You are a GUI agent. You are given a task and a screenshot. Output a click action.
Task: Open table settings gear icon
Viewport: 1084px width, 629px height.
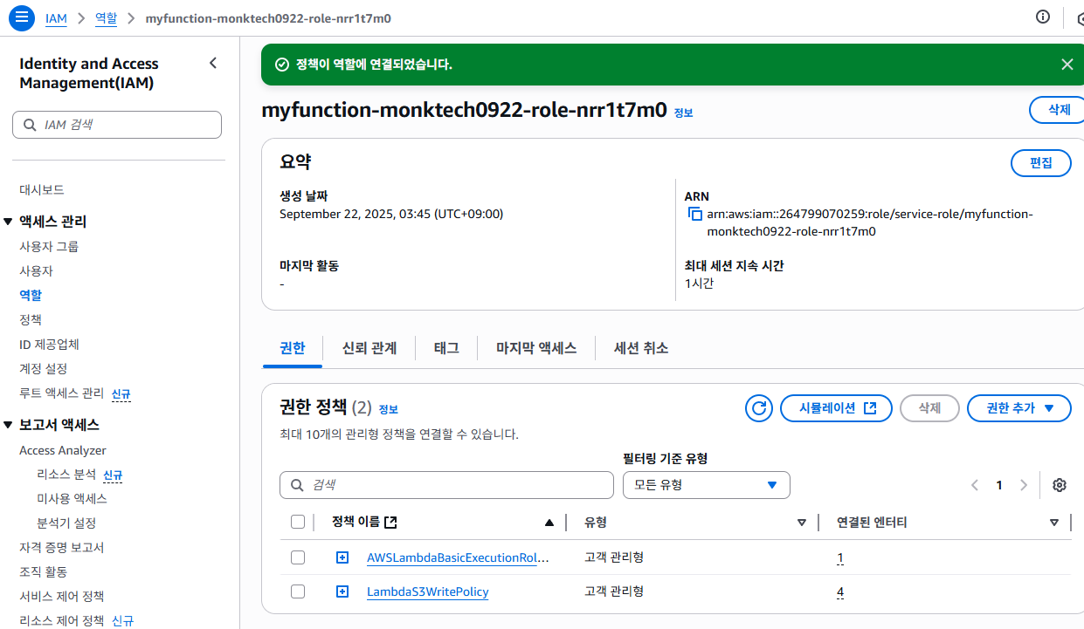(x=1060, y=485)
